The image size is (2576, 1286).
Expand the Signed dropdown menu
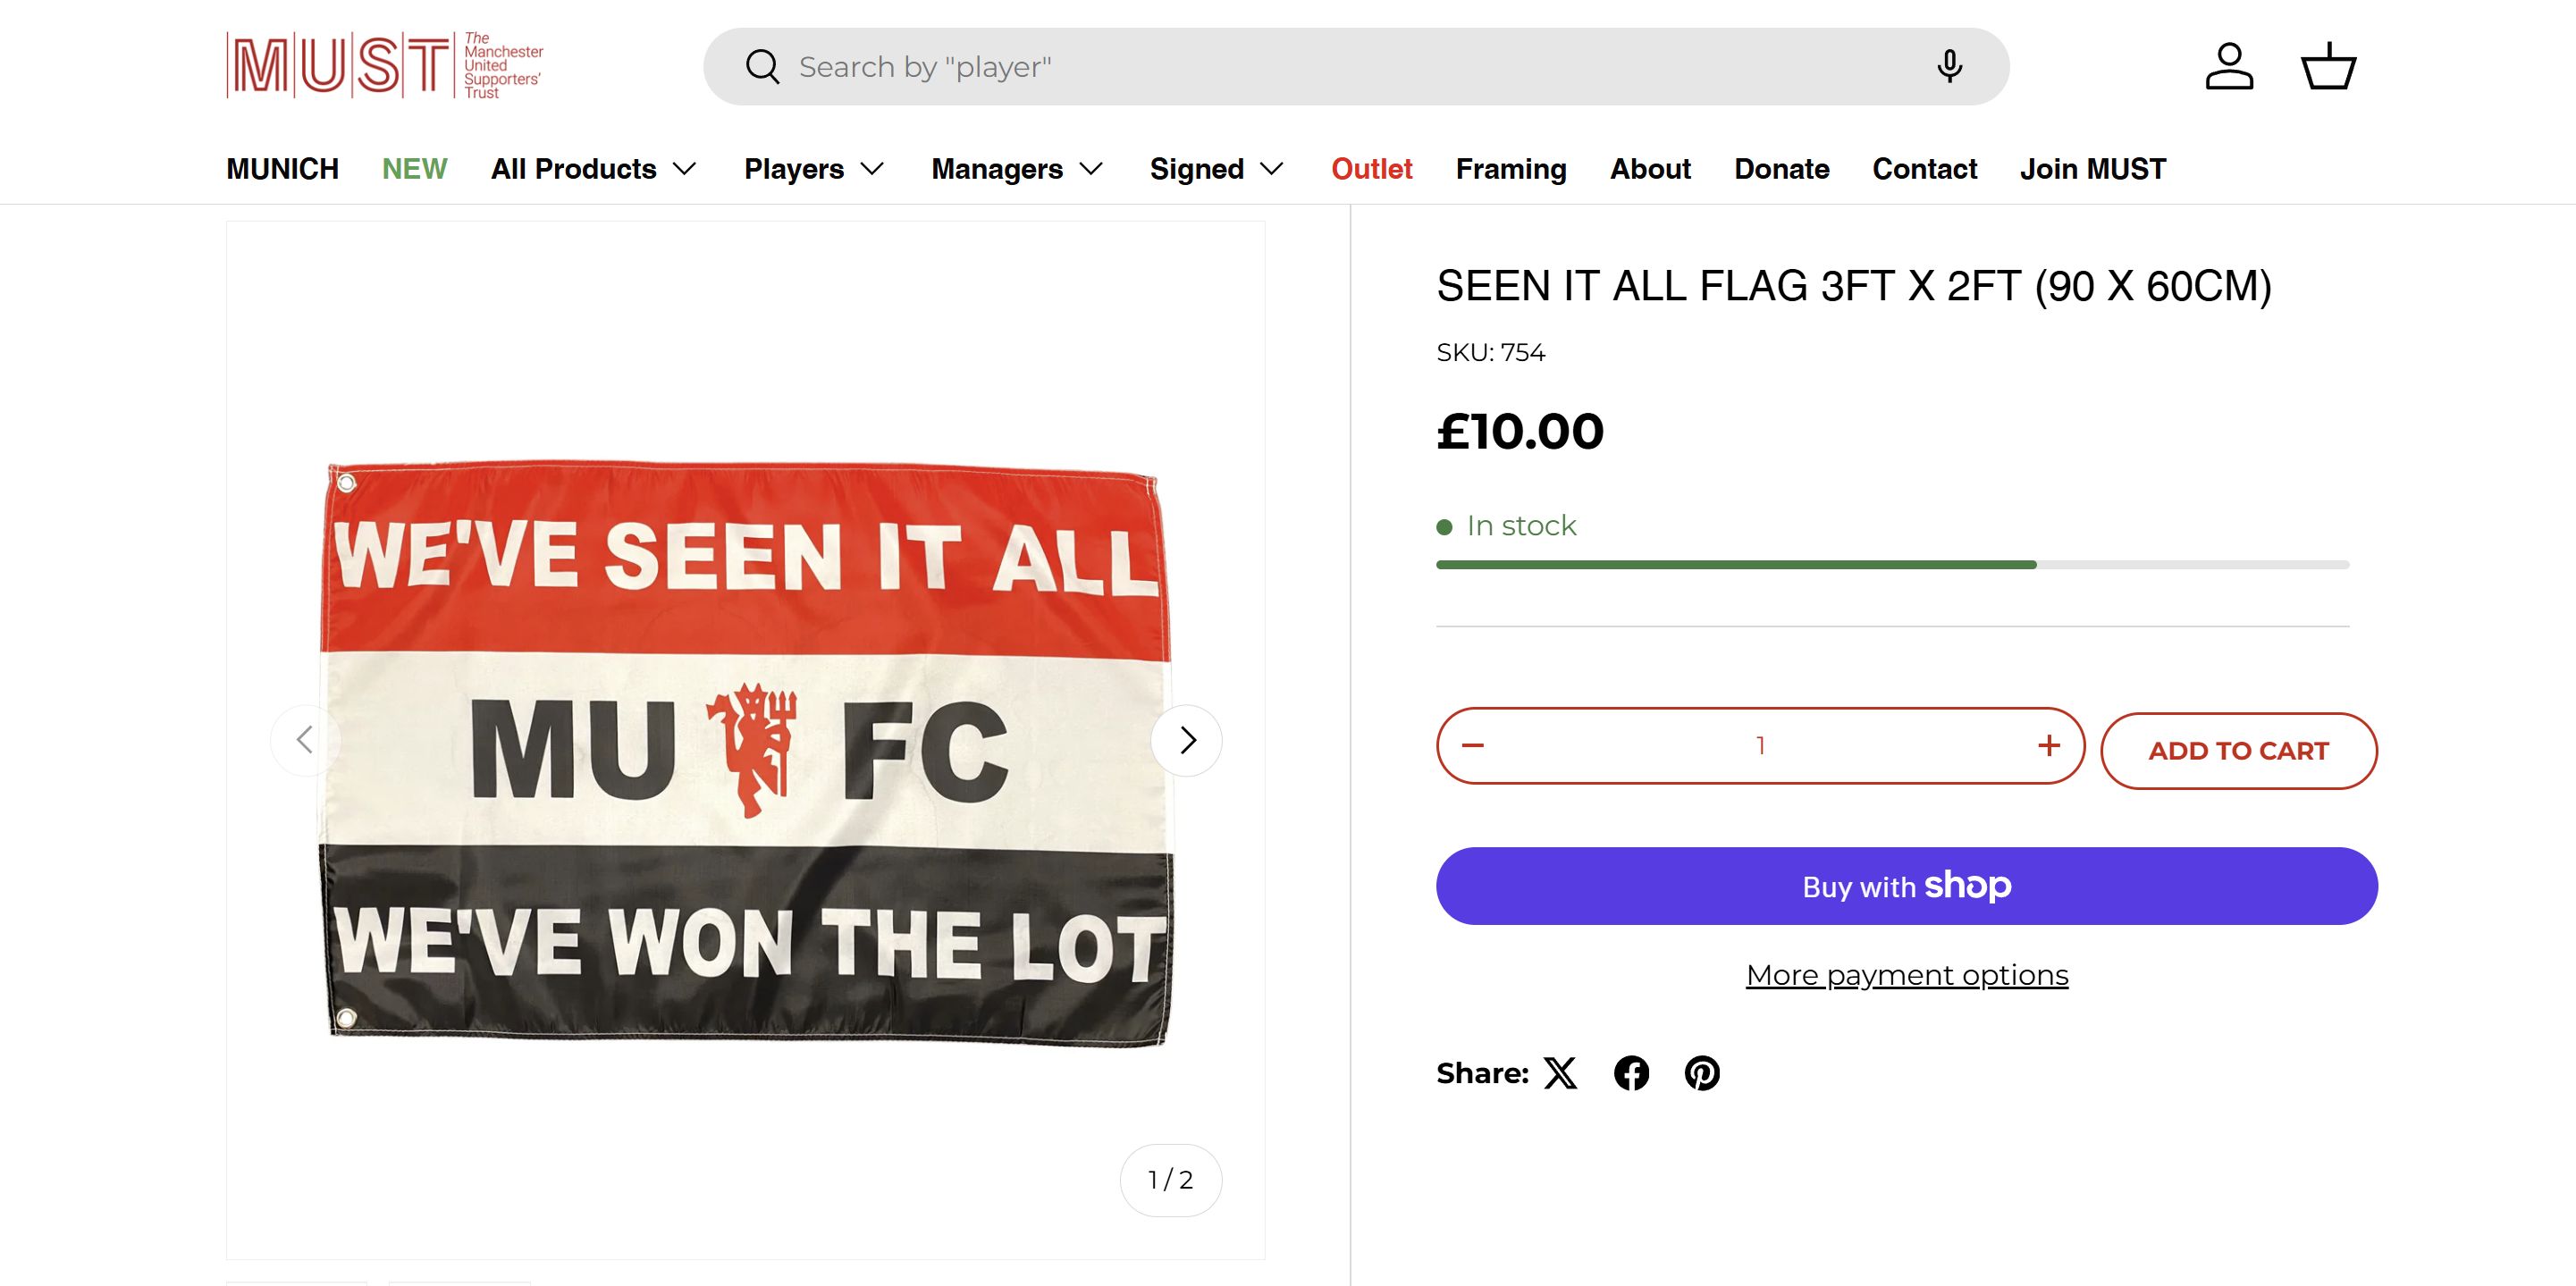click(1216, 169)
